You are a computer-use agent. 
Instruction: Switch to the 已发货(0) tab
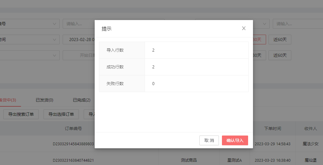coord(44,100)
